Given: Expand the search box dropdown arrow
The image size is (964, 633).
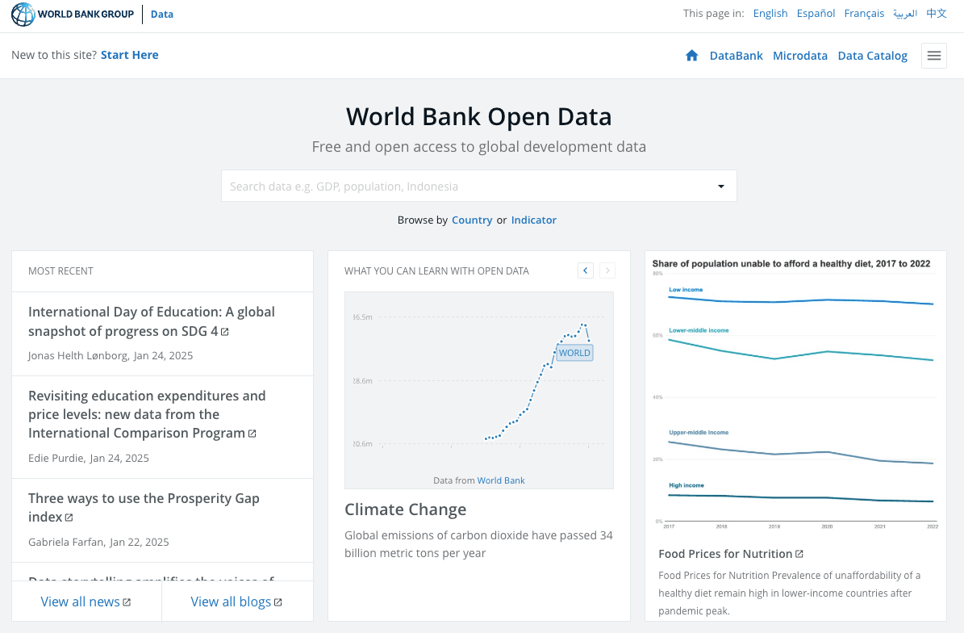Looking at the screenshot, I should click(721, 187).
